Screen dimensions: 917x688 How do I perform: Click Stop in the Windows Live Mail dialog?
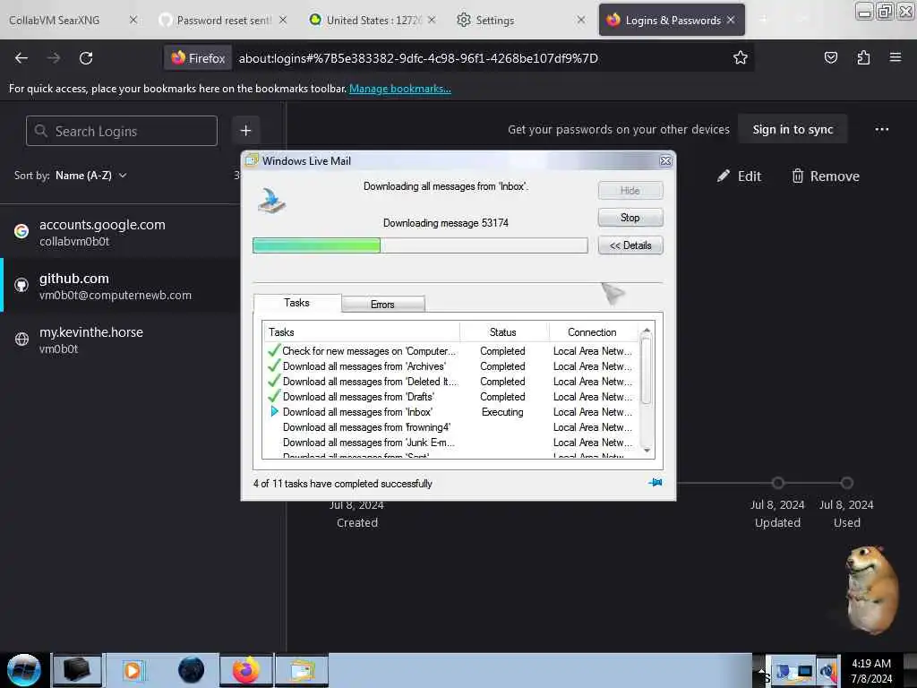(x=630, y=218)
